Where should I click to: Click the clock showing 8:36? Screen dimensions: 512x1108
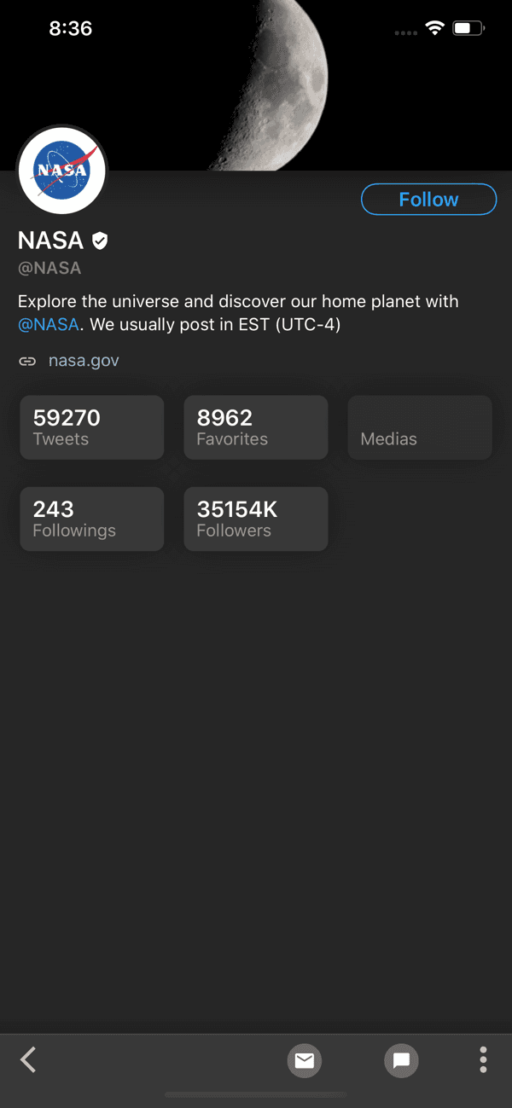click(71, 28)
